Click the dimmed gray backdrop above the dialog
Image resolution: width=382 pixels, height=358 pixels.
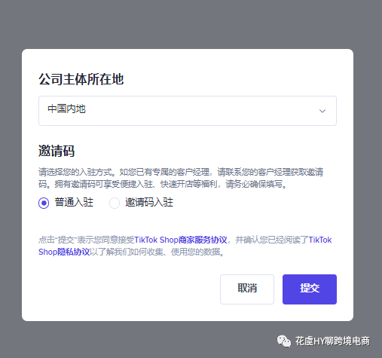(191, 24)
